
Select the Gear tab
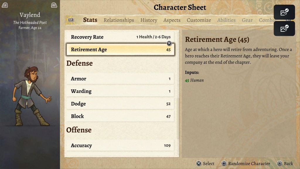coord(247,20)
